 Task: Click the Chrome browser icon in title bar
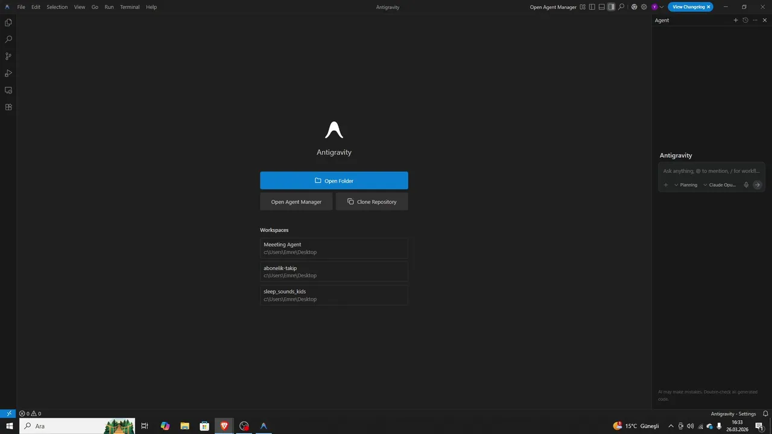[x=634, y=7]
